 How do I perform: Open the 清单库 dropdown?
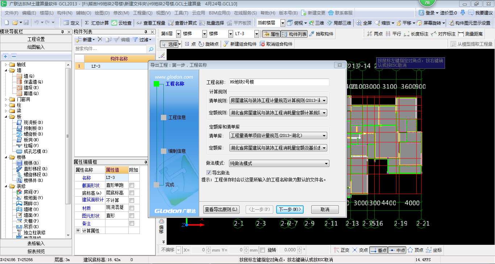pyautogui.click(x=324, y=136)
